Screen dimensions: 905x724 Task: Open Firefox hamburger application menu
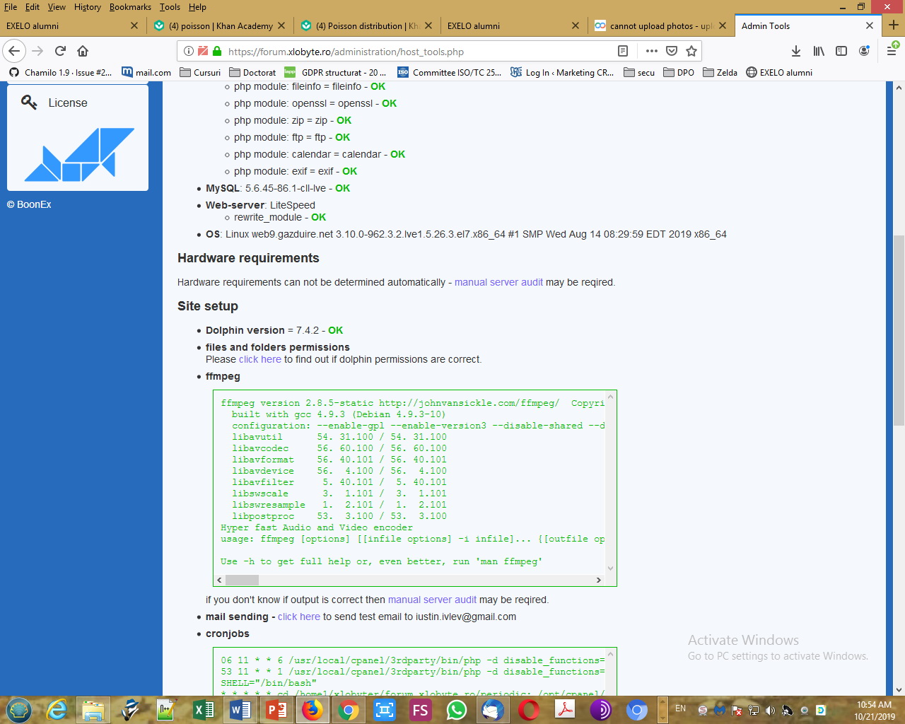pos(892,51)
